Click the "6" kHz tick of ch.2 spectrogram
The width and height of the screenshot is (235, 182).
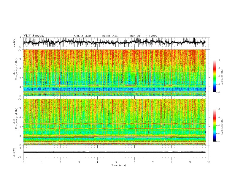(21, 117)
